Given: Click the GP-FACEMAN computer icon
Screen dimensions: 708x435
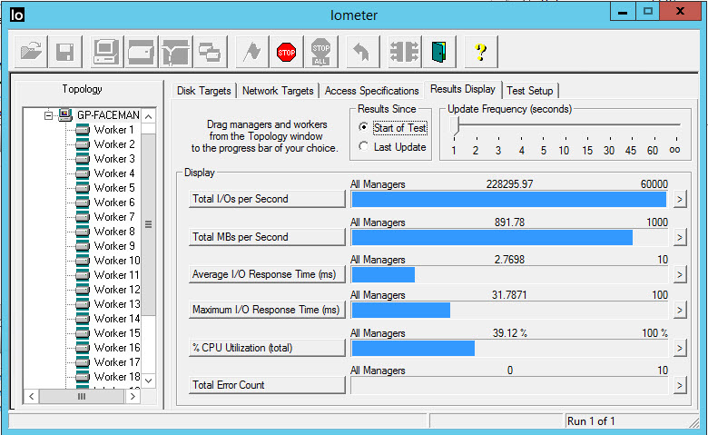Looking at the screenshot, I should (65, 115).
